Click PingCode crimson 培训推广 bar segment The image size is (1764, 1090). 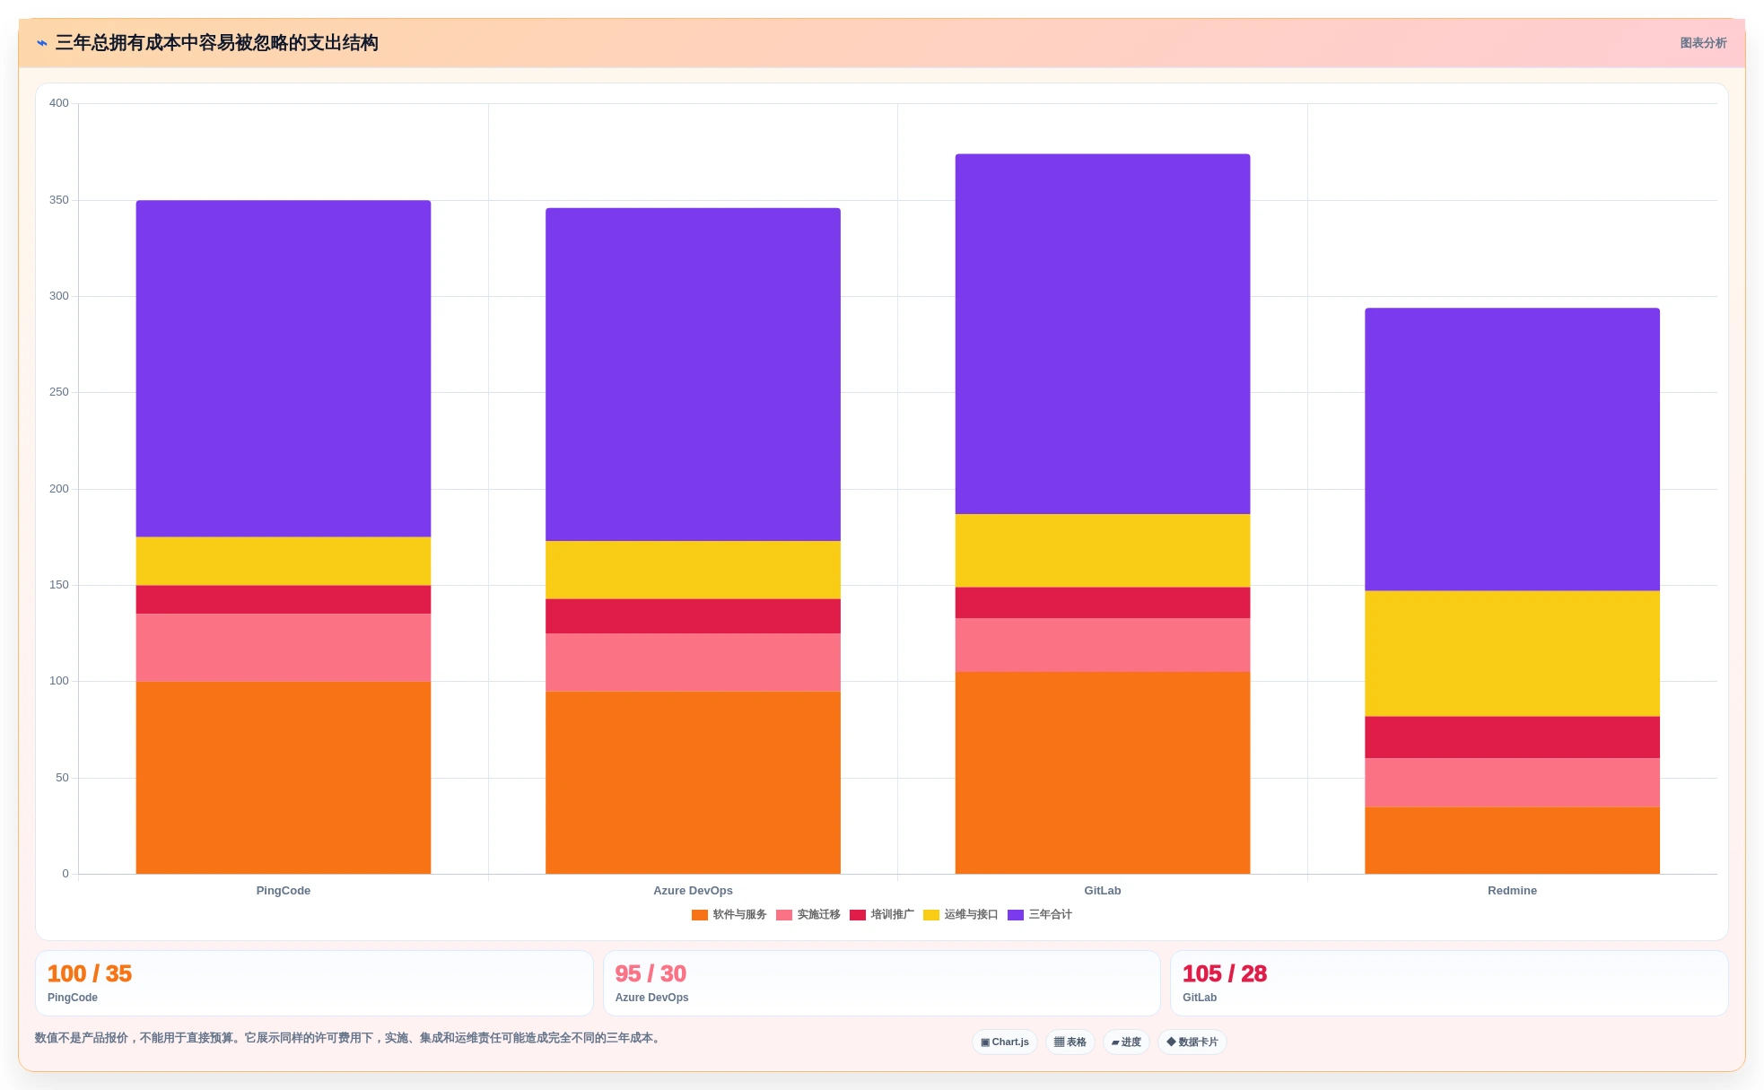(x=284, y=600)
